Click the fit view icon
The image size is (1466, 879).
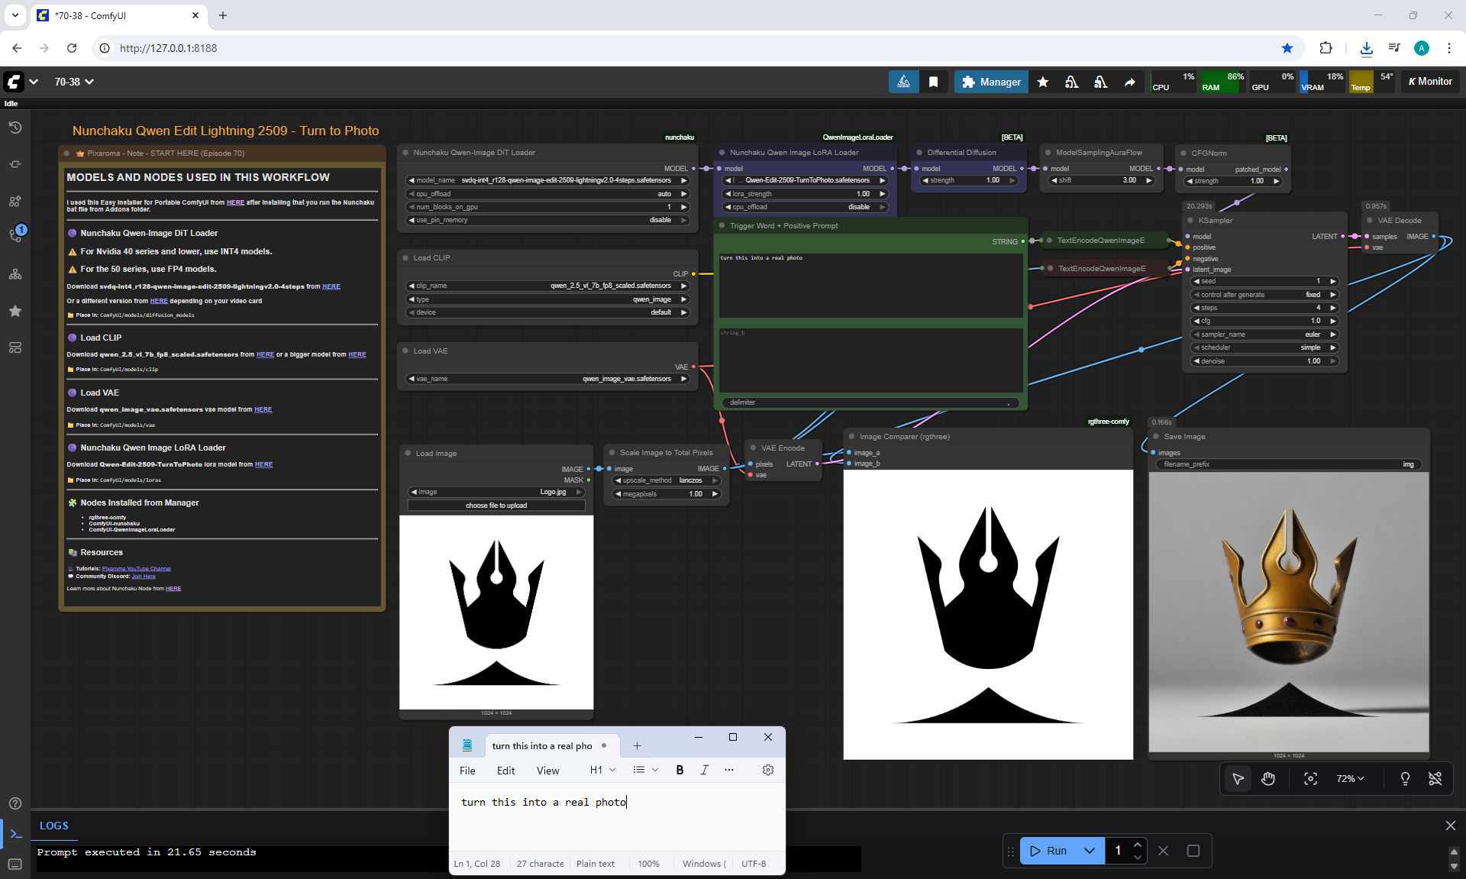(x=1310, y=778)
